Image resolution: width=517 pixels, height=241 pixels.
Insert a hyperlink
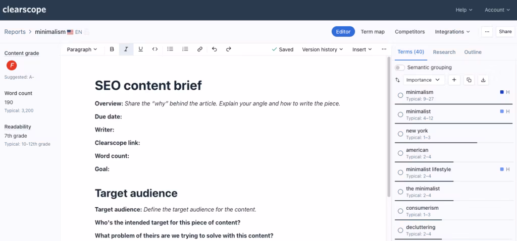tap(200, 49)
